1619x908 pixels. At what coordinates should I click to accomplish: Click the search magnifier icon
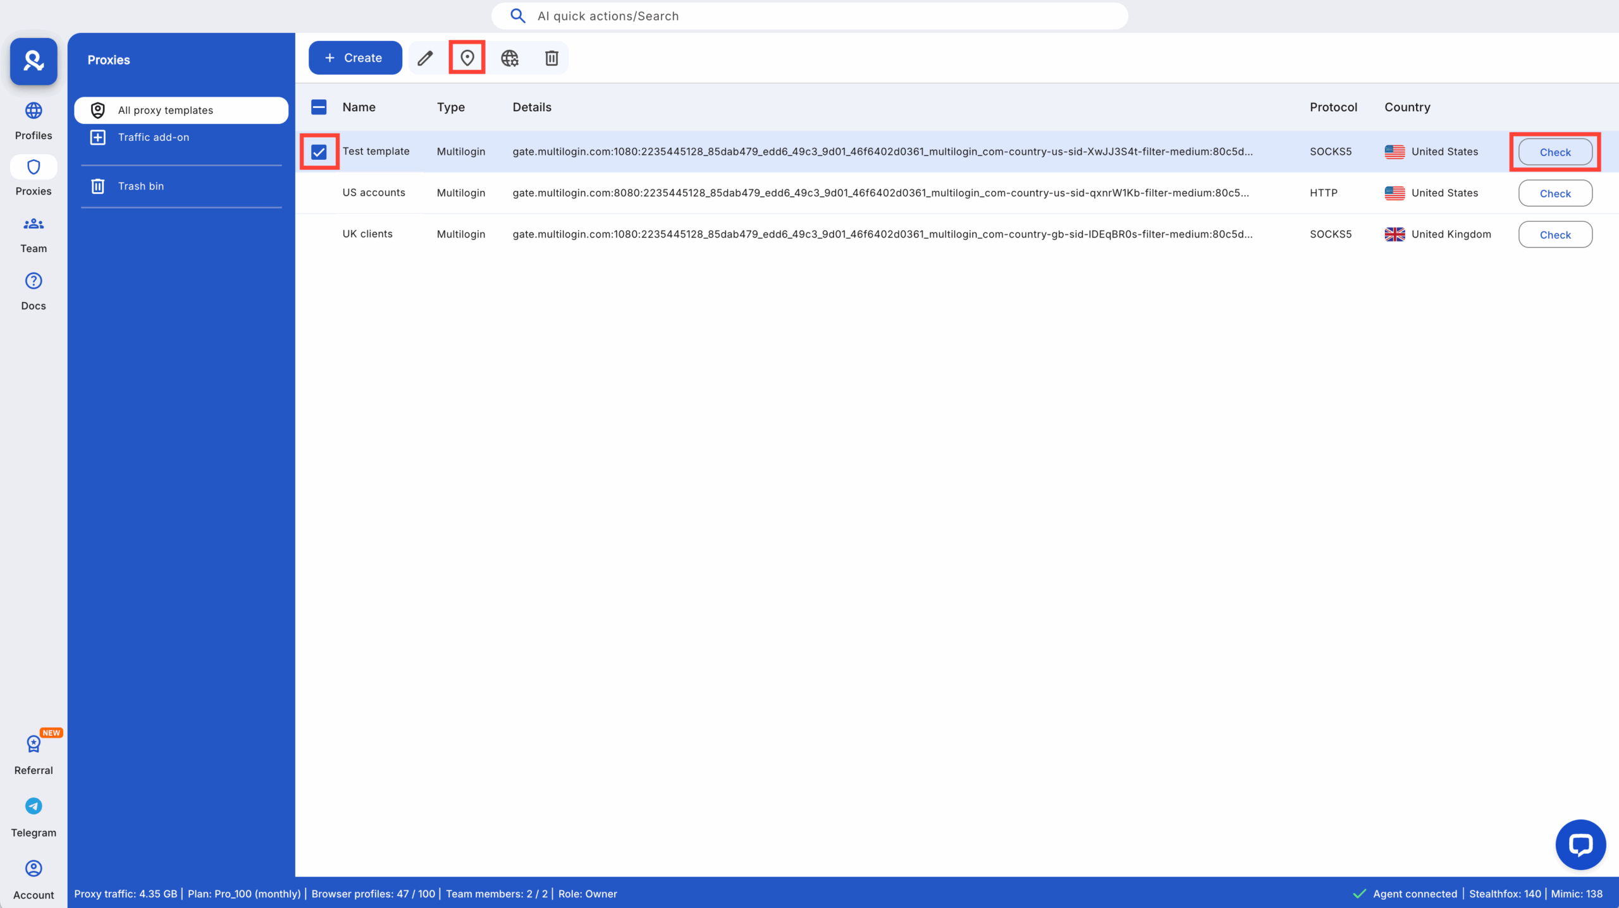point(518,15)
